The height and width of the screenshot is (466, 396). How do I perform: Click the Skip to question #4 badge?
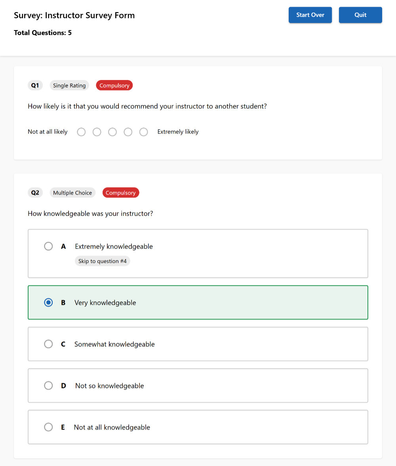[x=102, y=261]
